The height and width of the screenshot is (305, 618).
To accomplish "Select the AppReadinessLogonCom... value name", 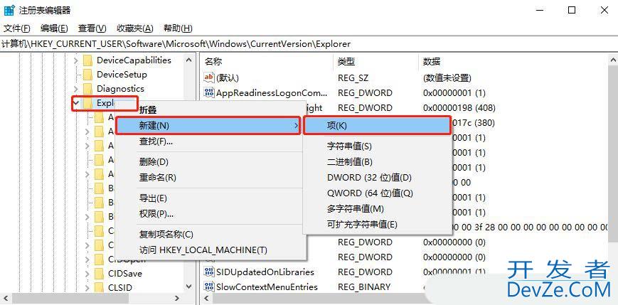I will pos(272,93).
